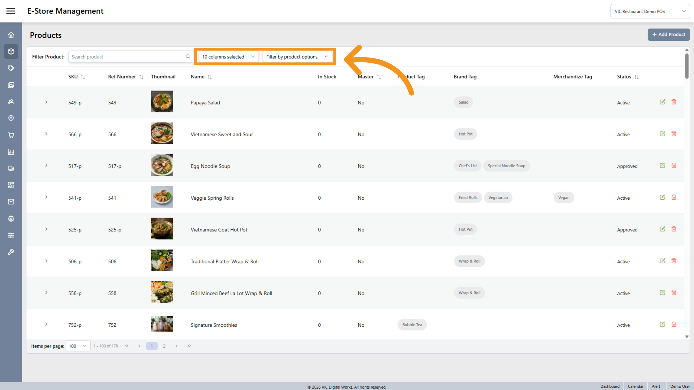
Task: Expand the Egg Noodle Soup row
Action: (x=46, y=165)
